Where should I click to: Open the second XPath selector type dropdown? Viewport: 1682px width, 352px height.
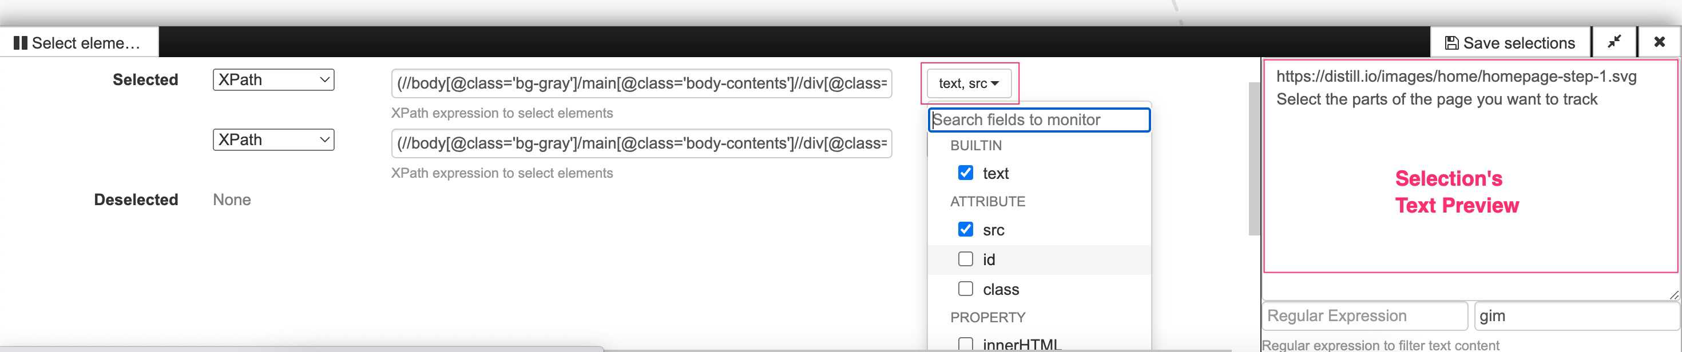273,139
